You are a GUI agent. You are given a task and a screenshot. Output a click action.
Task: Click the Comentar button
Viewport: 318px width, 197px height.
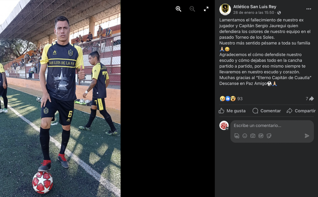pos(266,111)
